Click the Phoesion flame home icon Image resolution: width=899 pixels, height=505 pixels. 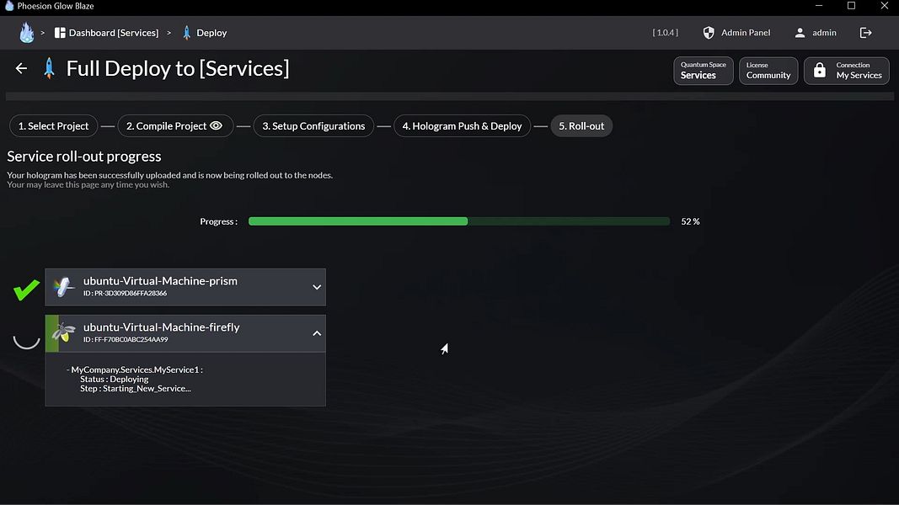26,33
